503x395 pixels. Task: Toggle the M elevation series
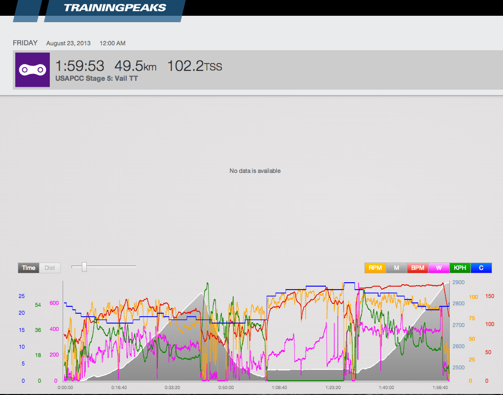pos(396,268)
